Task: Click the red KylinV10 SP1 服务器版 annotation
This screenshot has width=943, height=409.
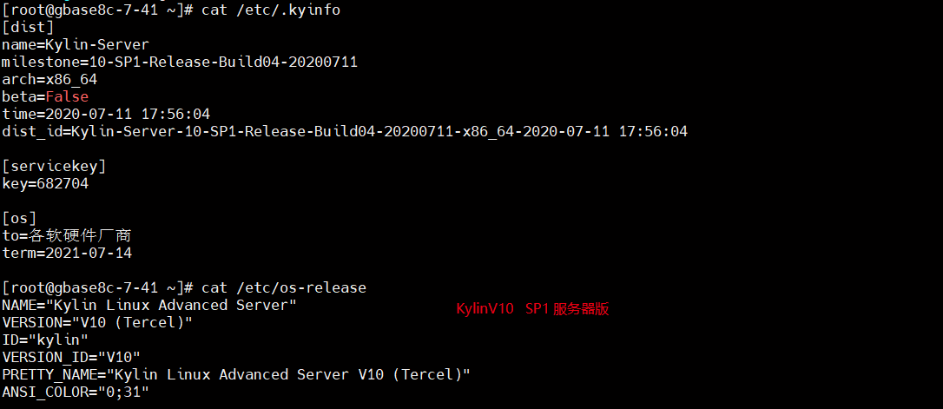Action: tap(533, 309)
